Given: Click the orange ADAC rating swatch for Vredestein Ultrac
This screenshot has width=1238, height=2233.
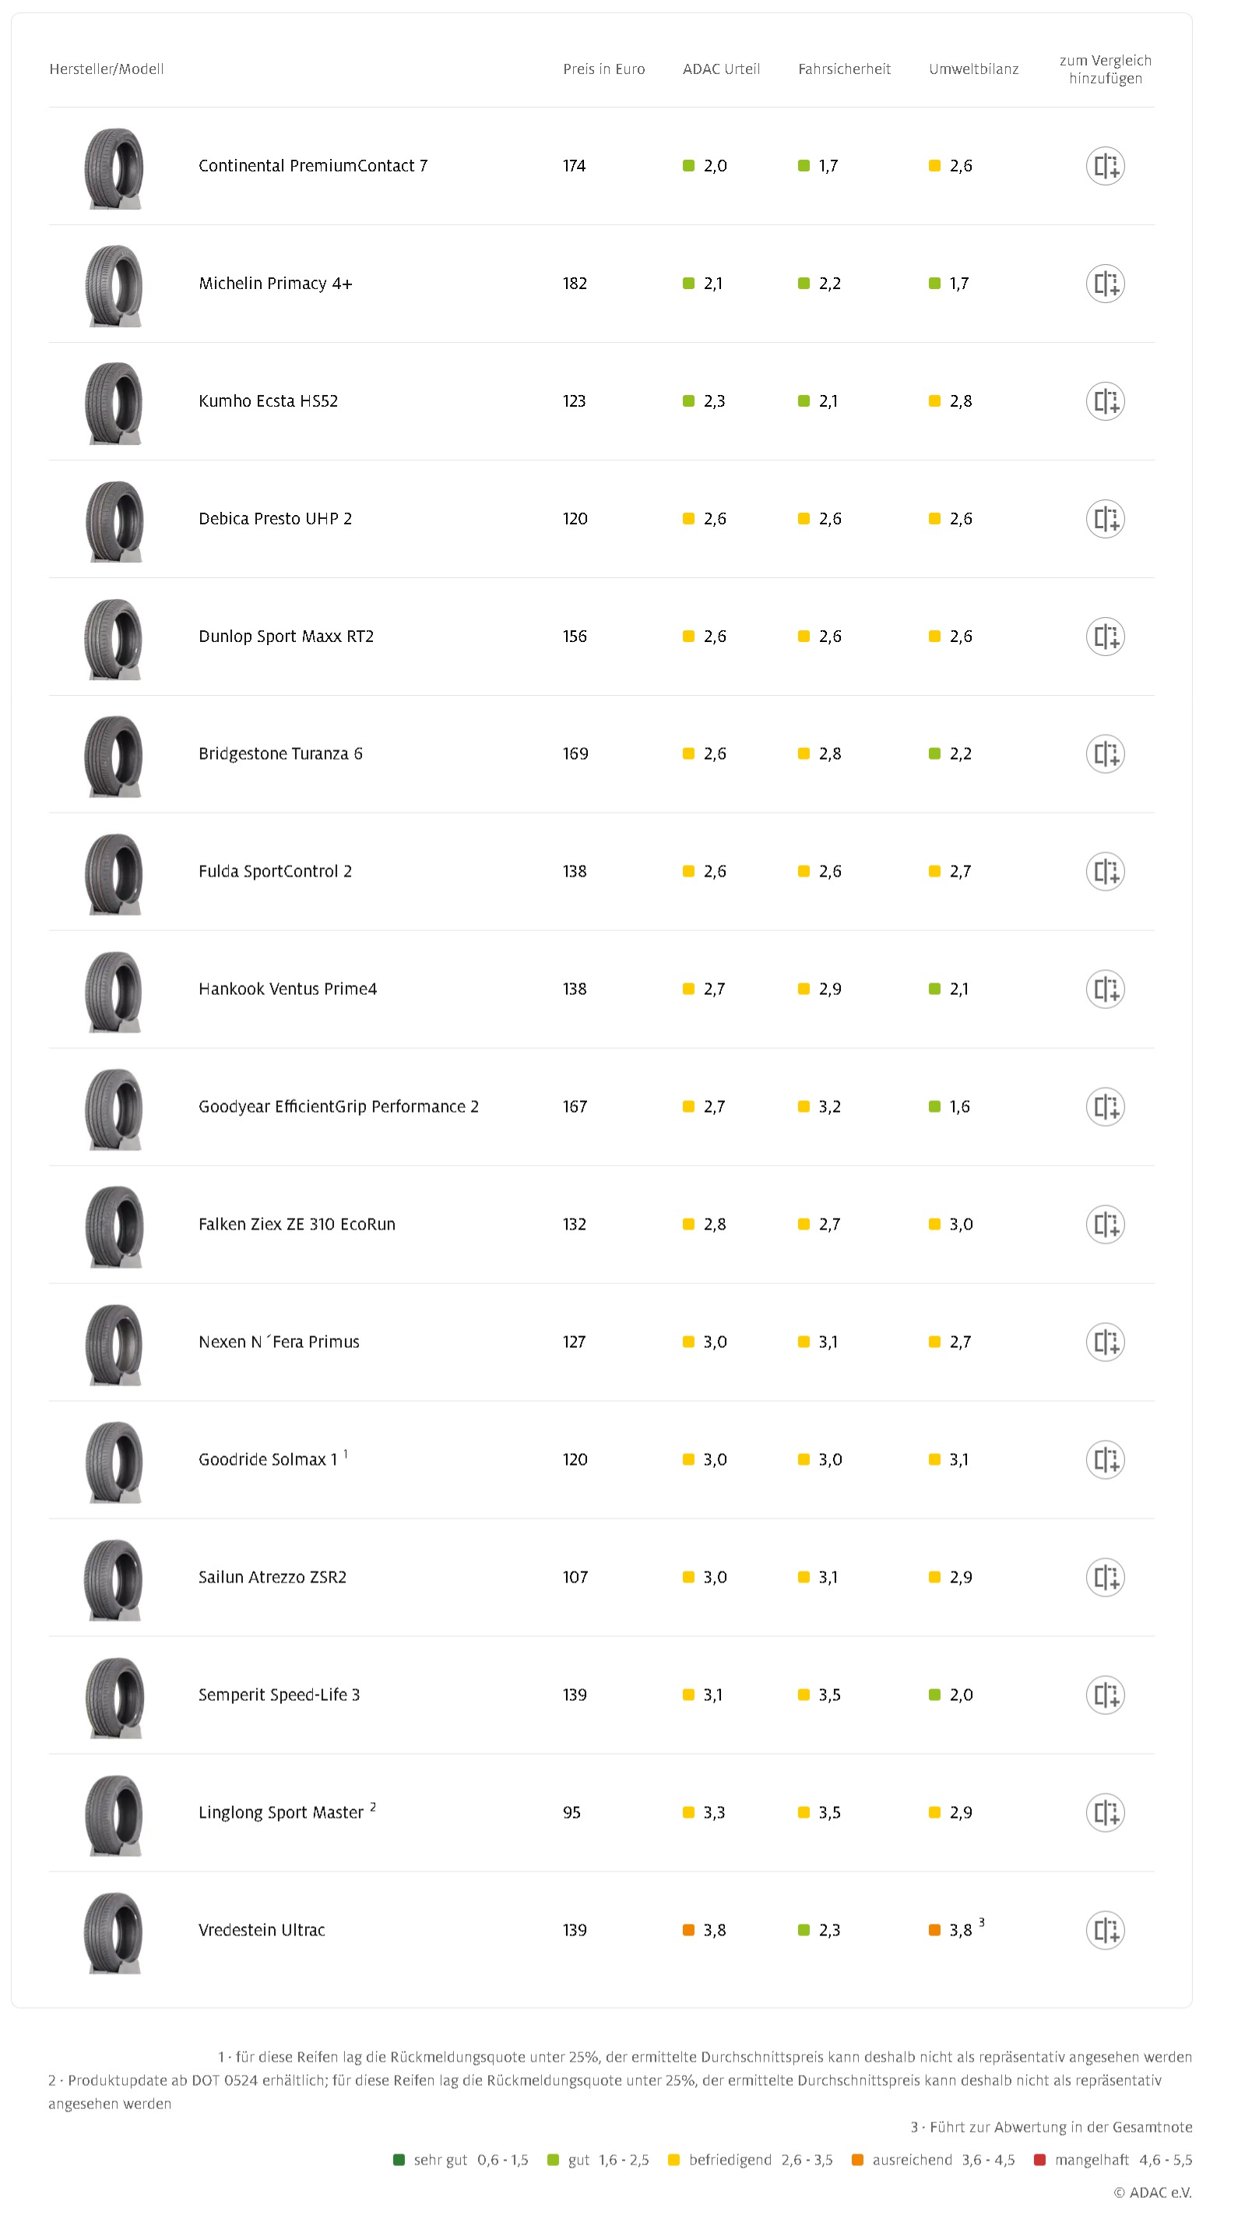Looking at the screenshot, I should tap(688, 1930).
